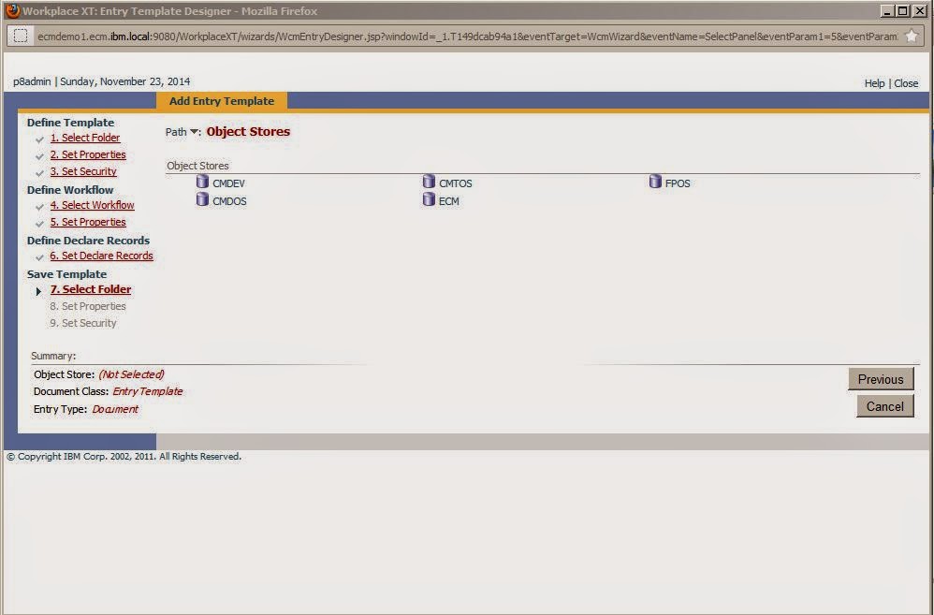Click the Firefox site identity icon
Image resolution: width=934 pixels, height=615 pixels.
(x=19, y=34)
